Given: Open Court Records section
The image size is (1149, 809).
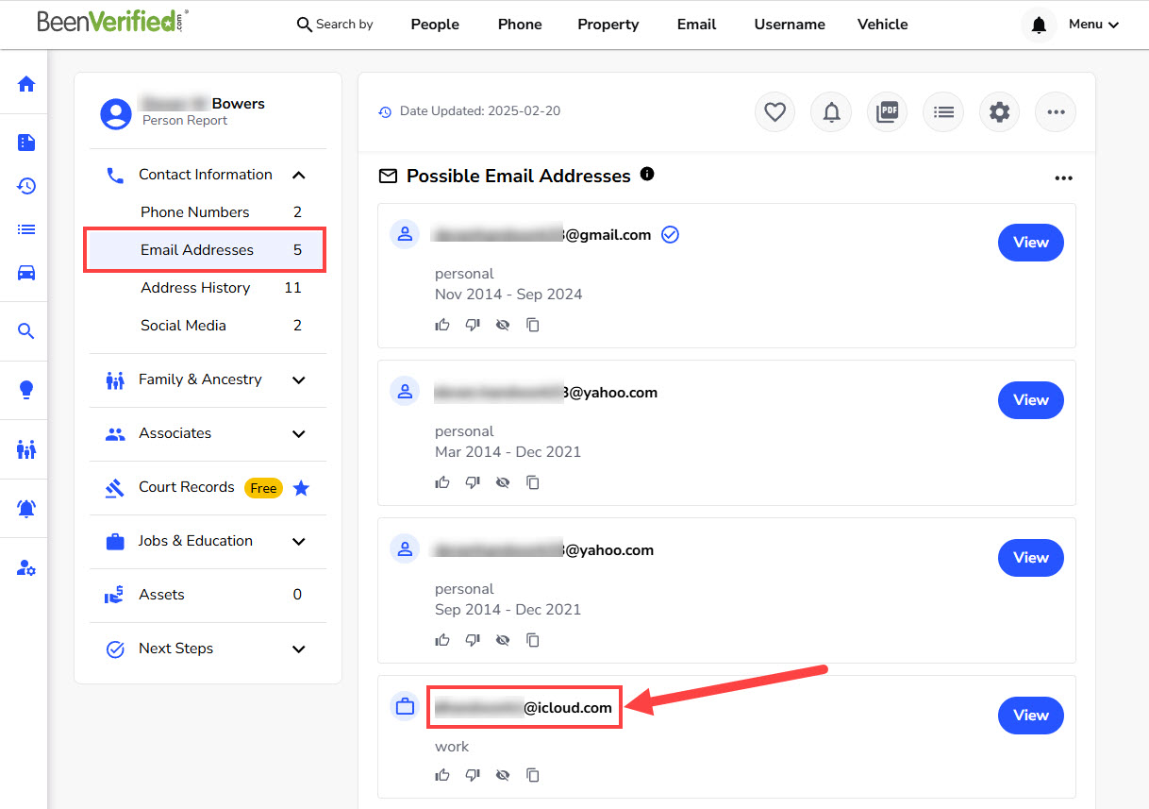Looking at the screenshot, I should coord(187,487).
